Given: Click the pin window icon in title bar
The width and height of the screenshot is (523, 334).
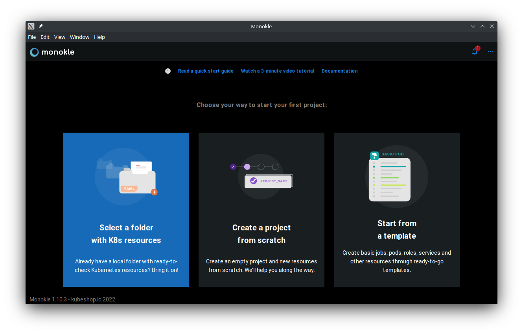Looking at the screenshot, I should [x=41, y=26].
